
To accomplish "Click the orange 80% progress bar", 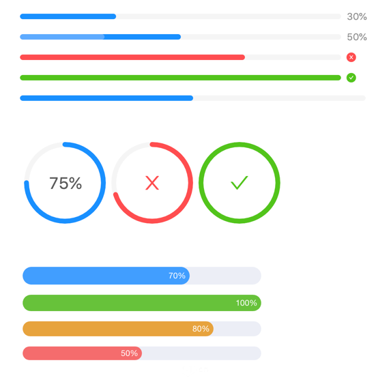I will point(142,329).
